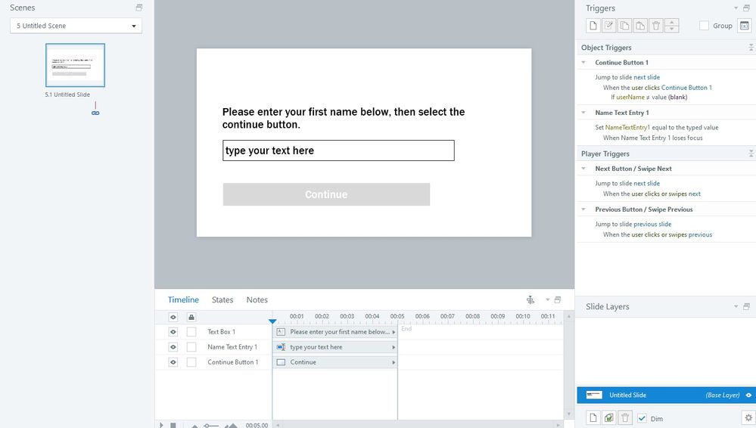This screenshot has height=428, width=756.
Task: Click the slide link icon under thumbnail
Action: (95, 113)
